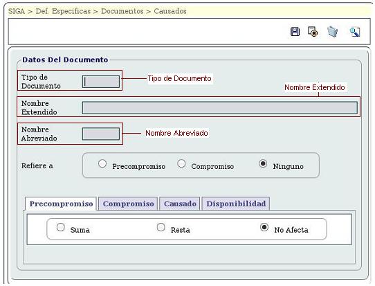Screen dimensions: 375x286
Task: Select the Resta radio option
Action: pyautogui.click(x=161, y=227)
